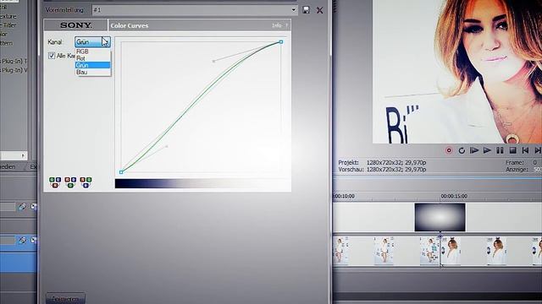Stop the preview playback
The height and width of the screenshot is (304, 542).
513,150
